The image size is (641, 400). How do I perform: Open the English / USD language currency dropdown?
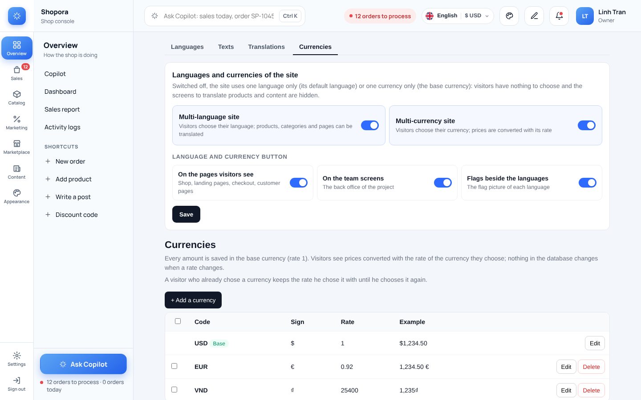point(458,16)
